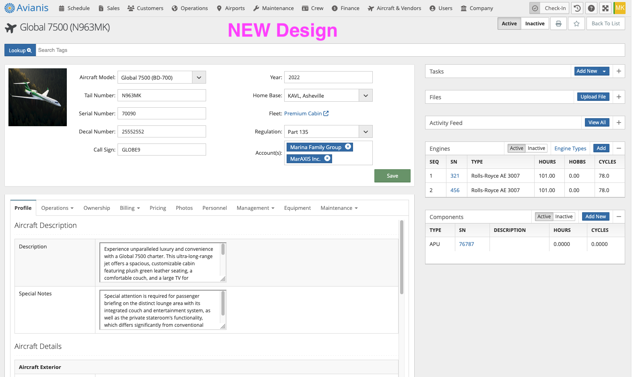Toggle fullscreen with the expand icon
Viewport: 632px width, 377px height.
click(605, 8)
